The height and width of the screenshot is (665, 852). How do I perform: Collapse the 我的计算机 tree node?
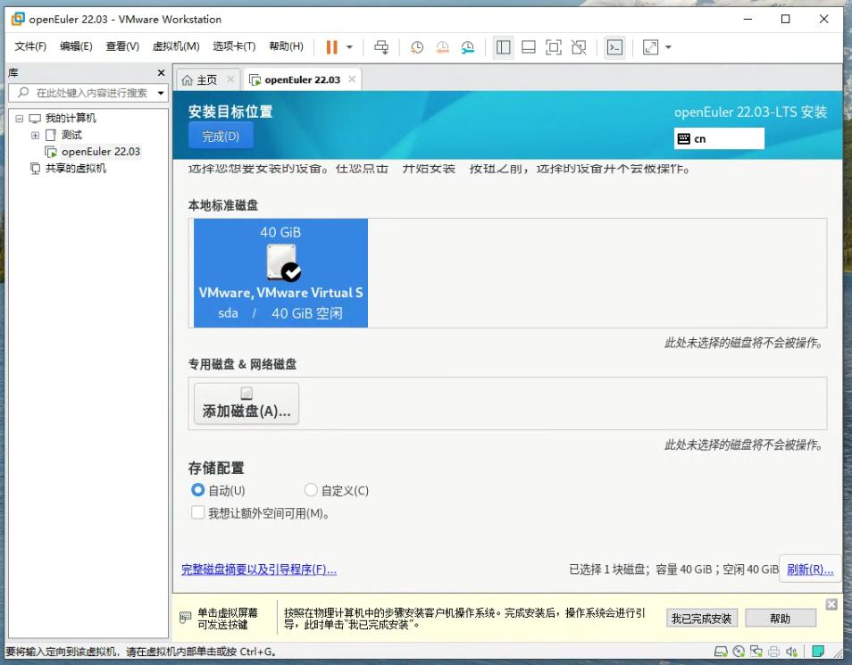pyautogui.click(x=20, y=119)
